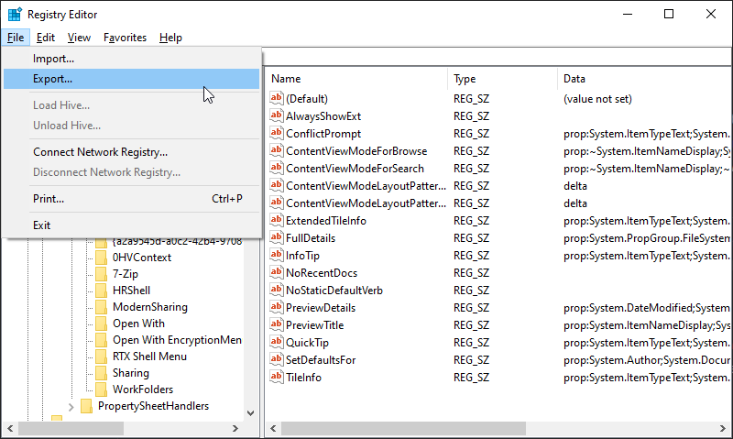This screenshot has height=439, width=733.
Task: Click the WorkFolders folder icon
Action: (101, 389)
